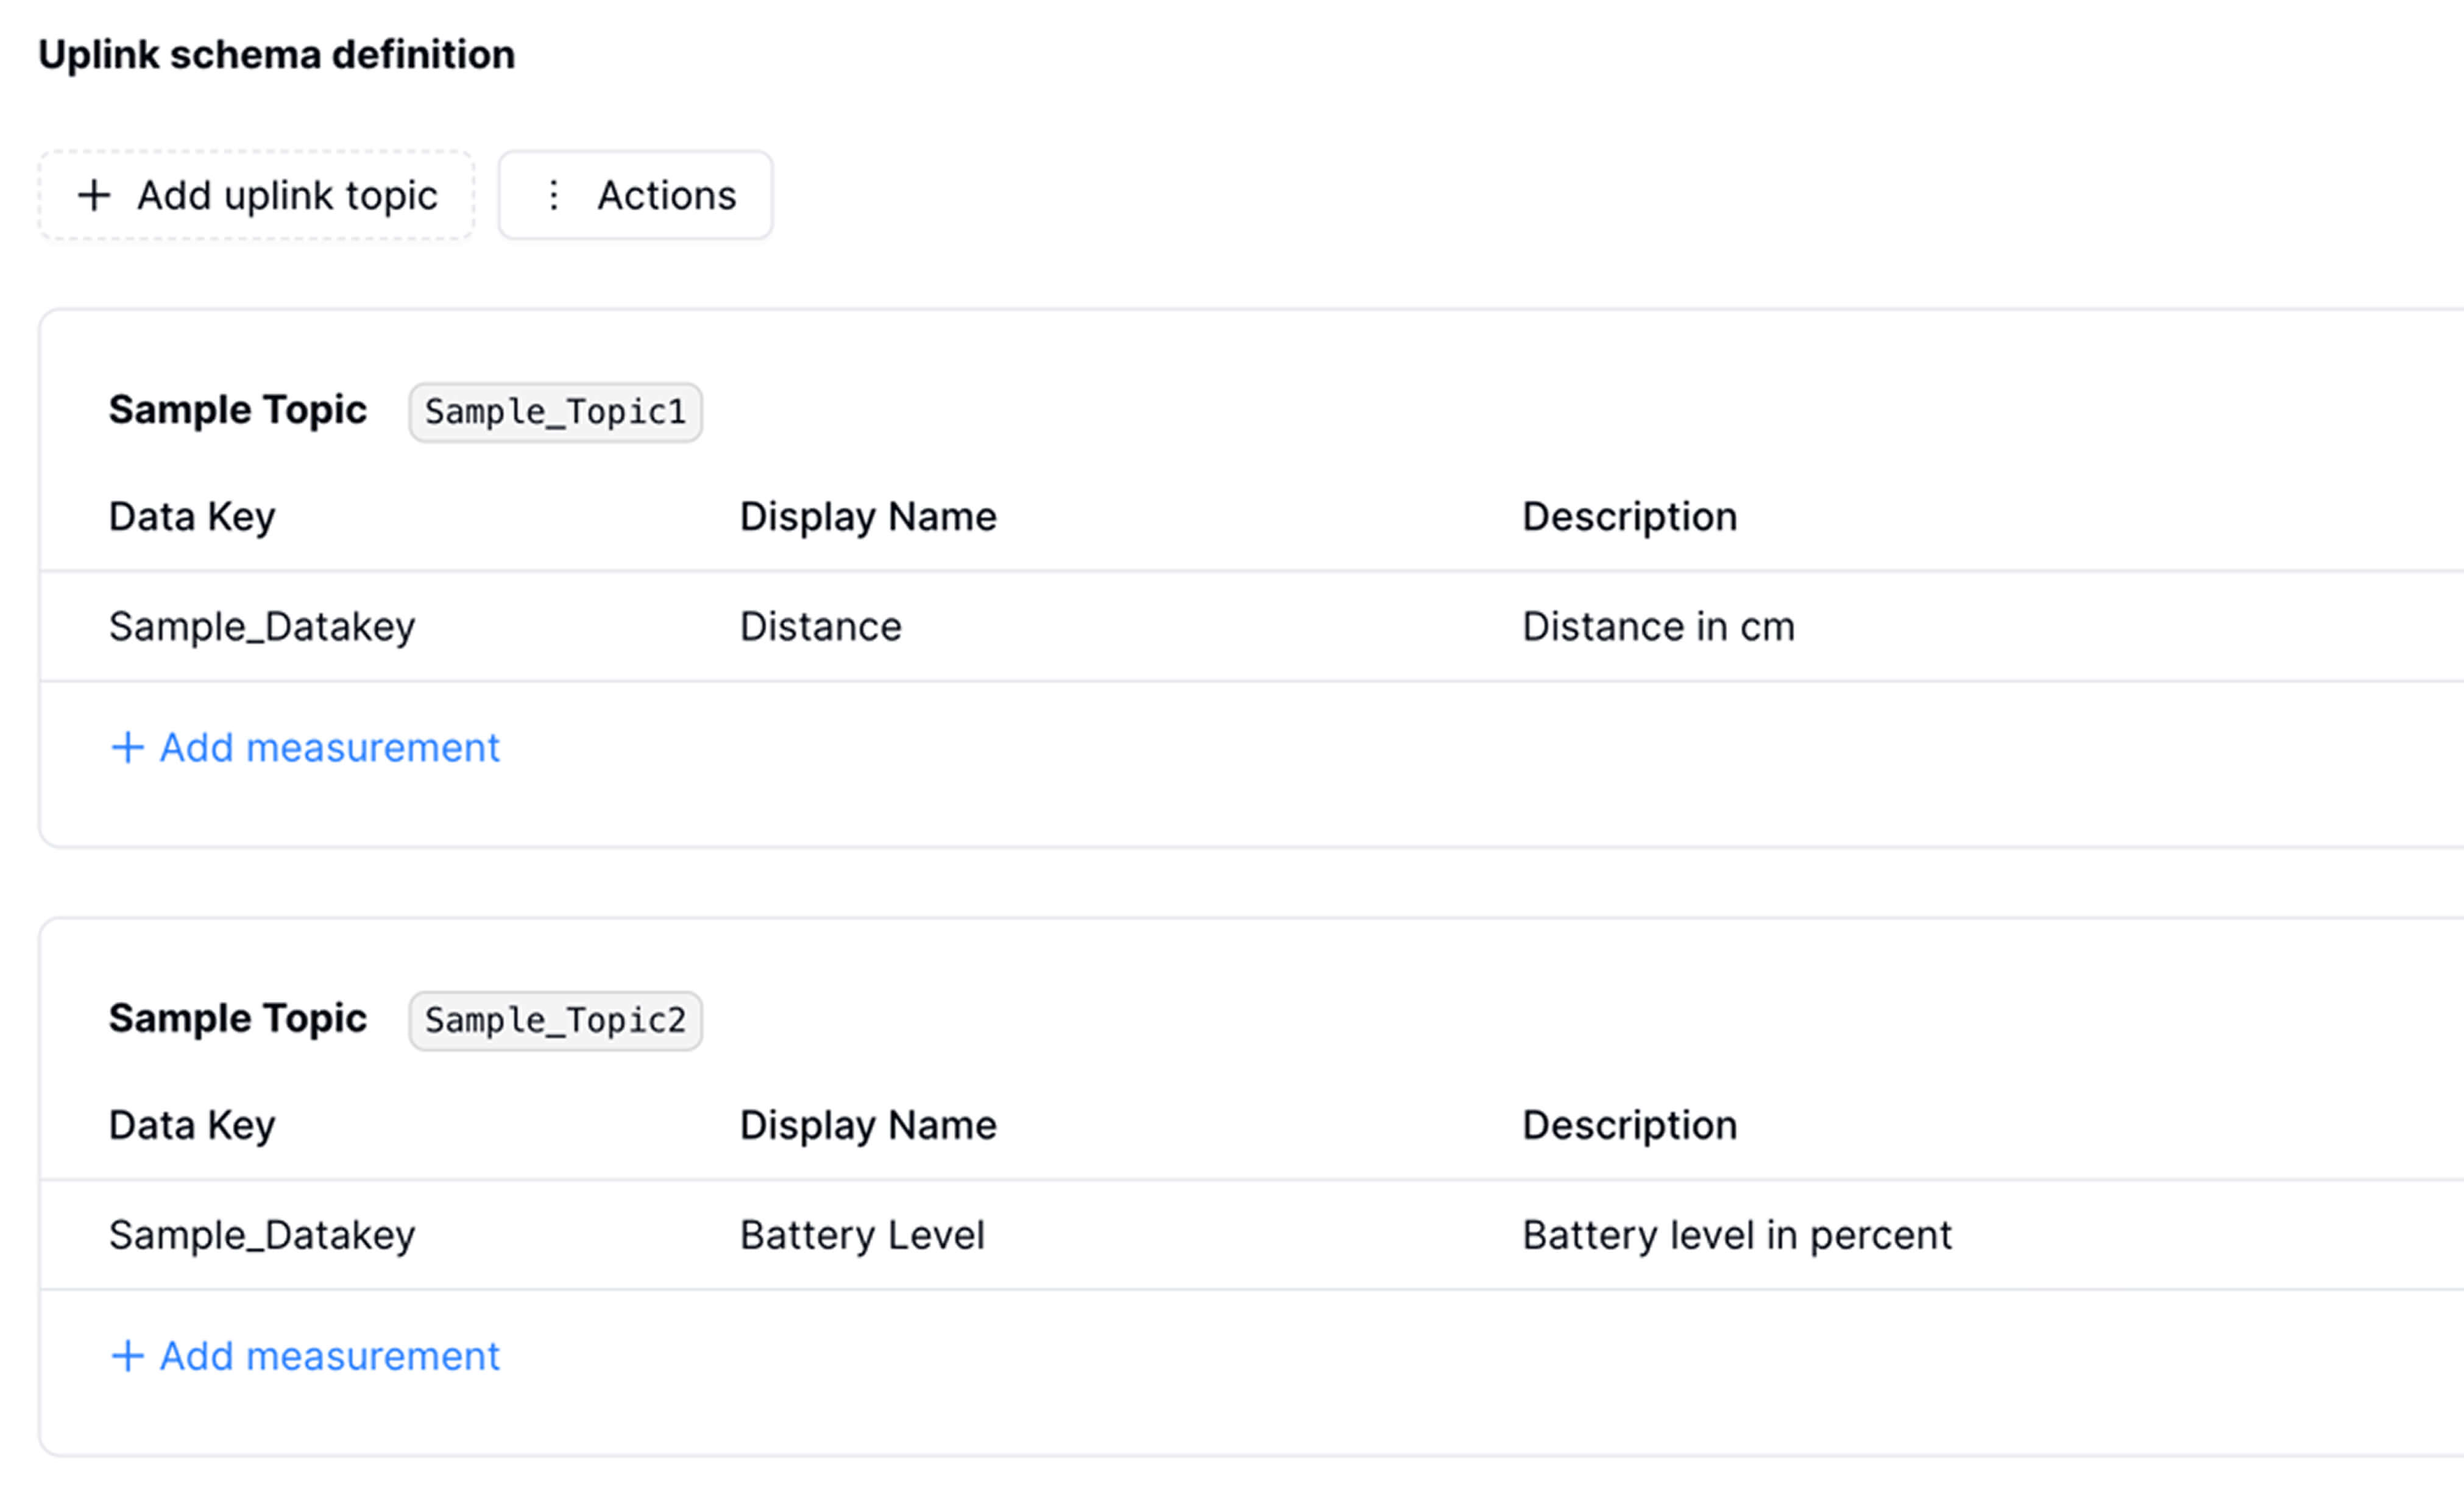
Task: Click the Sample_Topic1 topic badge
Action: pyautogui.click(x=555, y=412)
